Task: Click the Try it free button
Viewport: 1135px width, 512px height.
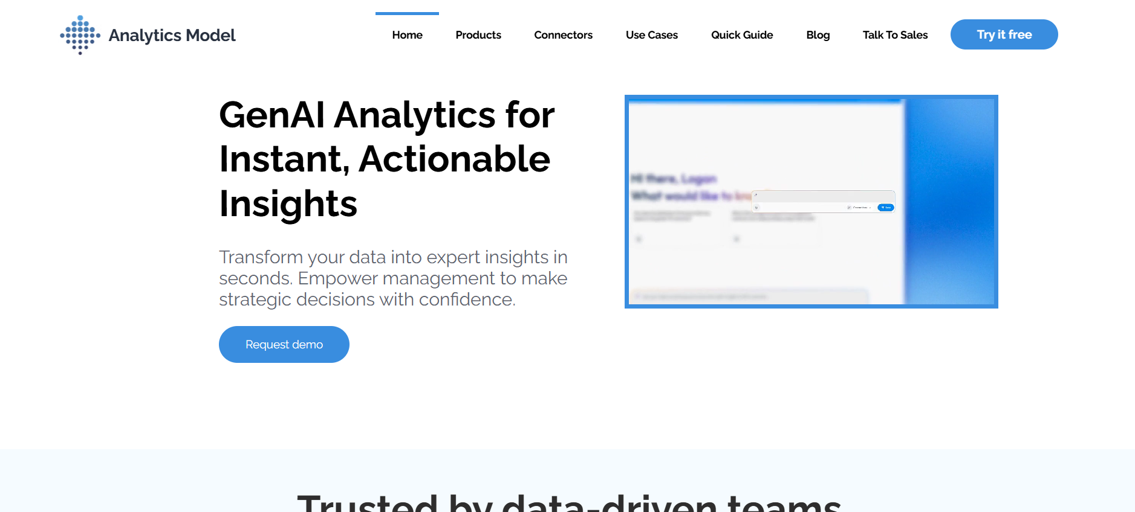Action: click(1004, 34)
